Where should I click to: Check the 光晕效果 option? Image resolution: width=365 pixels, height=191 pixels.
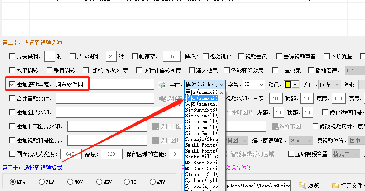click(275, 70)
